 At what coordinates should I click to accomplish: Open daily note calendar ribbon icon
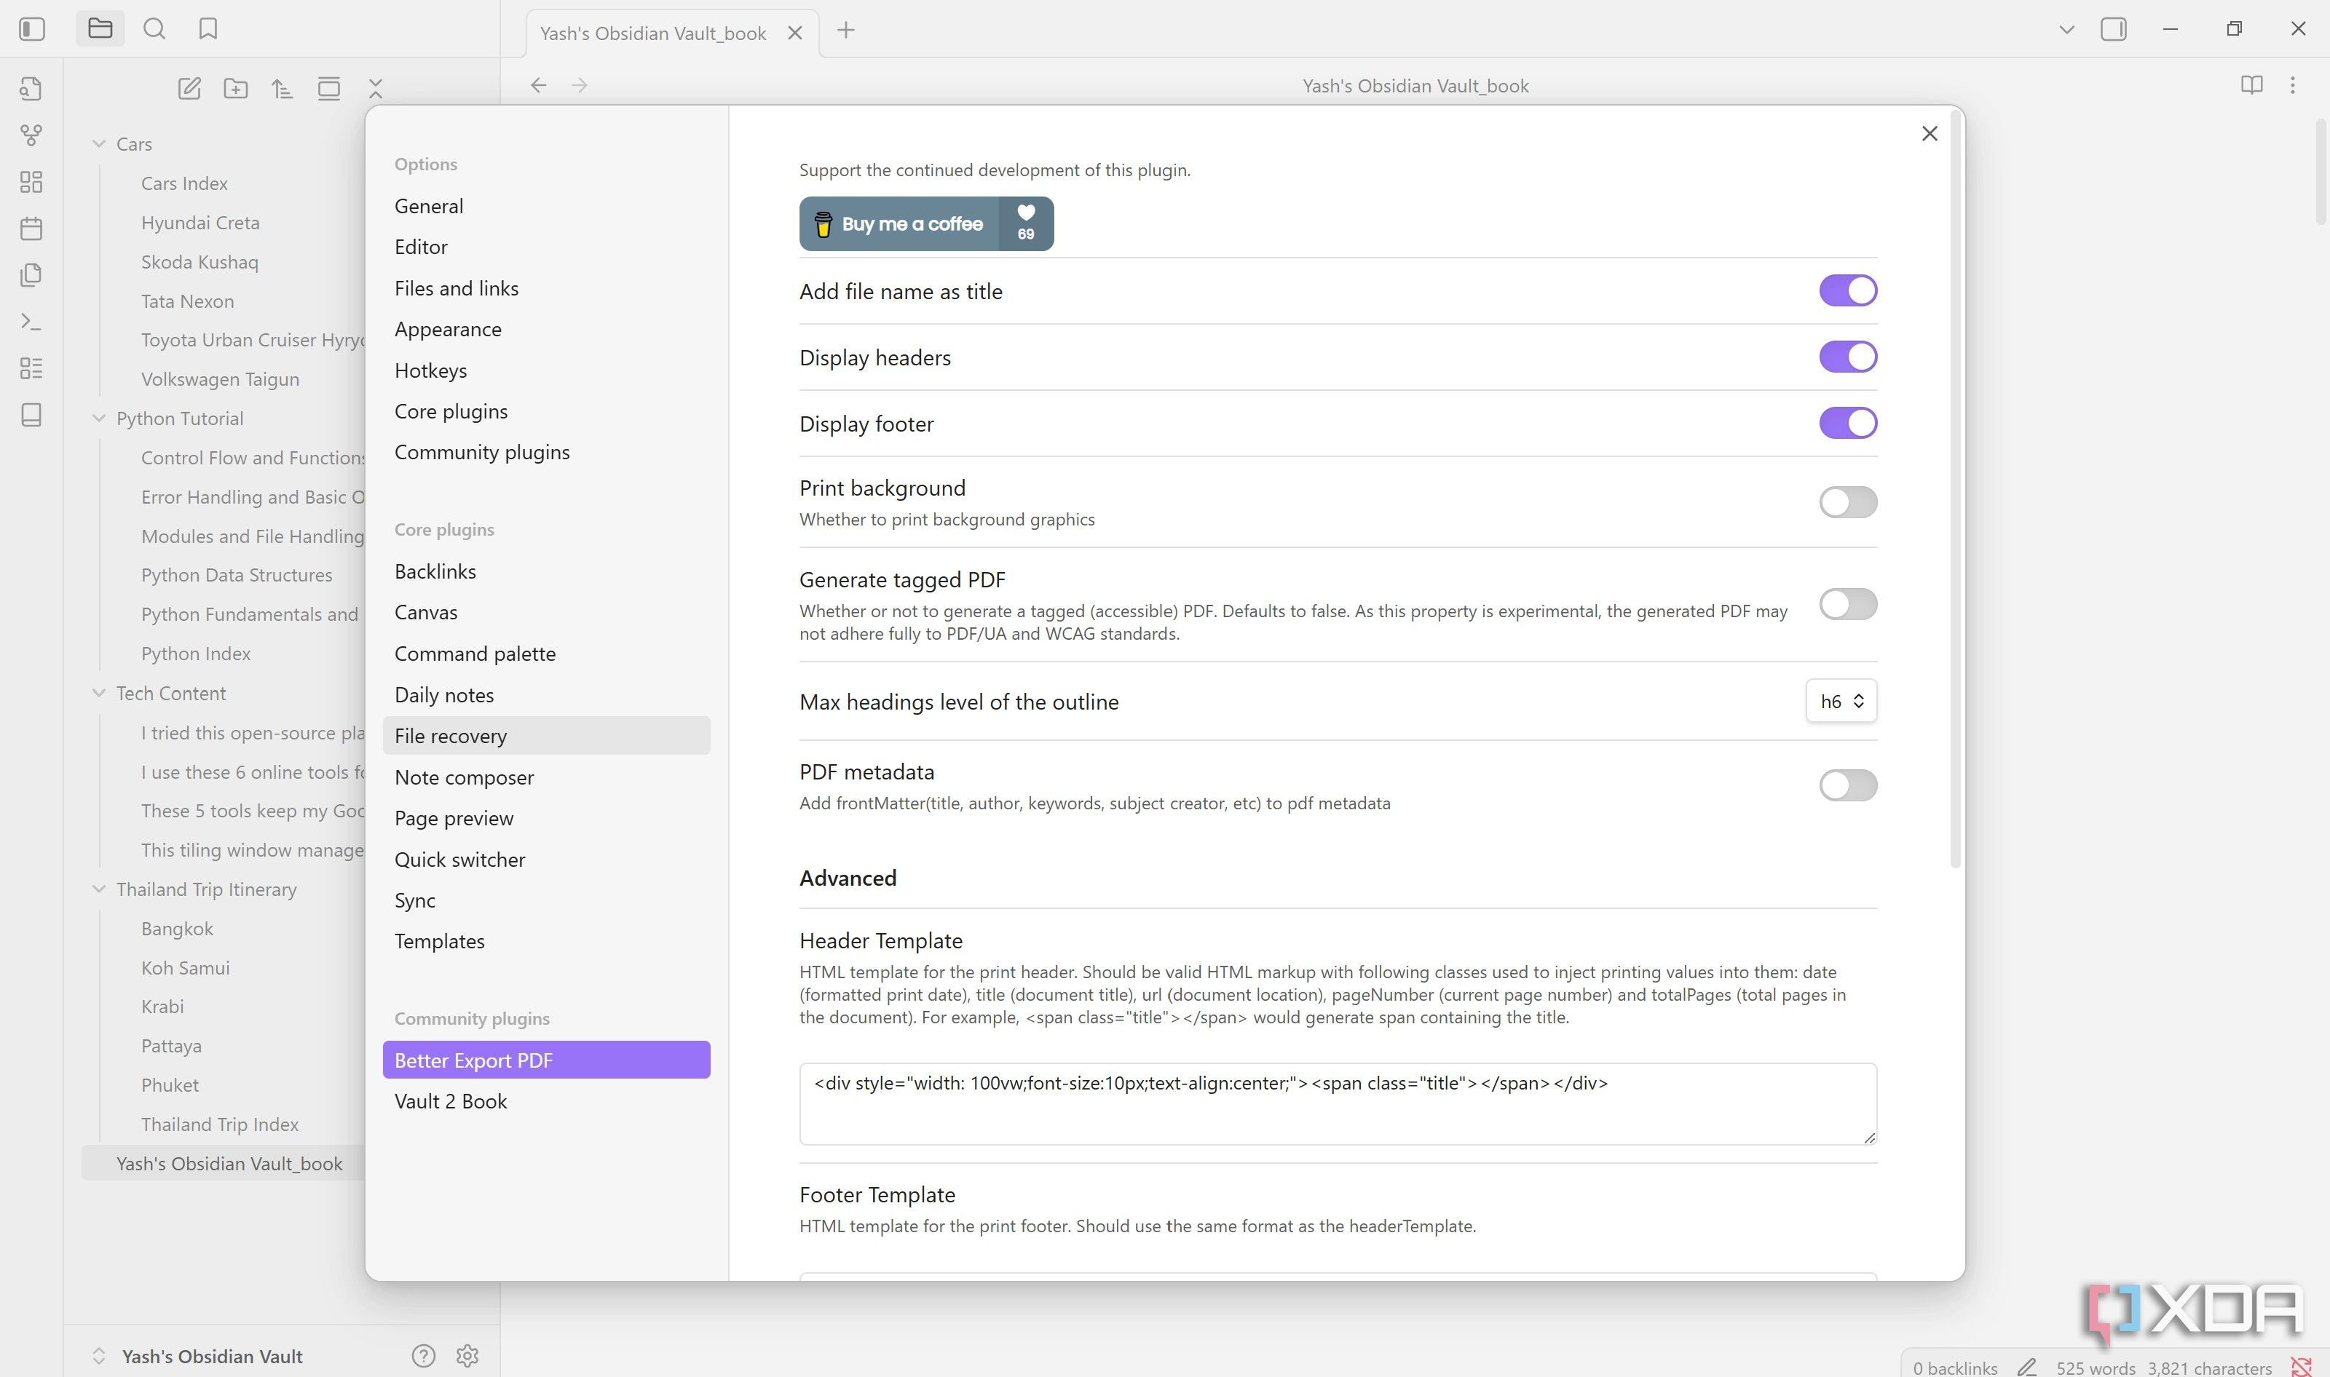tap(31, 229)
